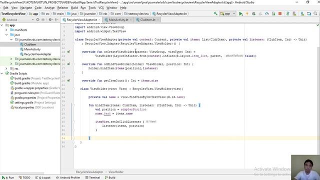Open the VCS menu
Image resolution: width=320 pixels, height=180 pixels.
[x=101, y=8]
